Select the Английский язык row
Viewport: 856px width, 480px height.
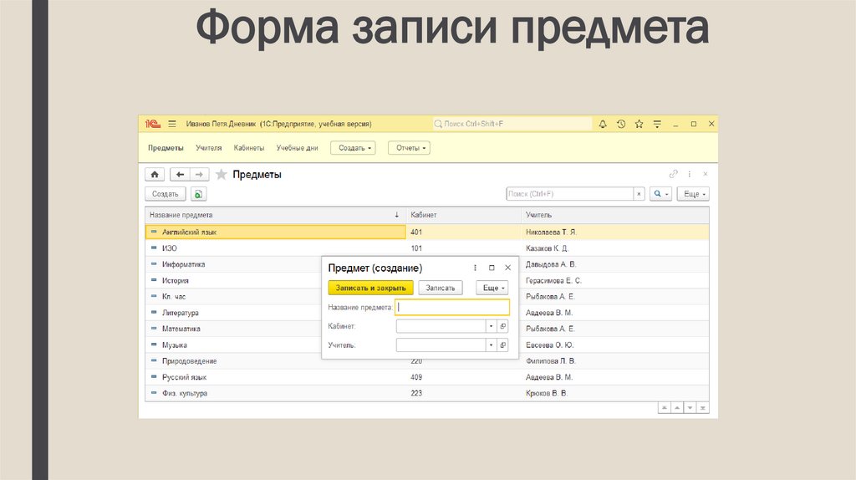click(x=427, y=232)
